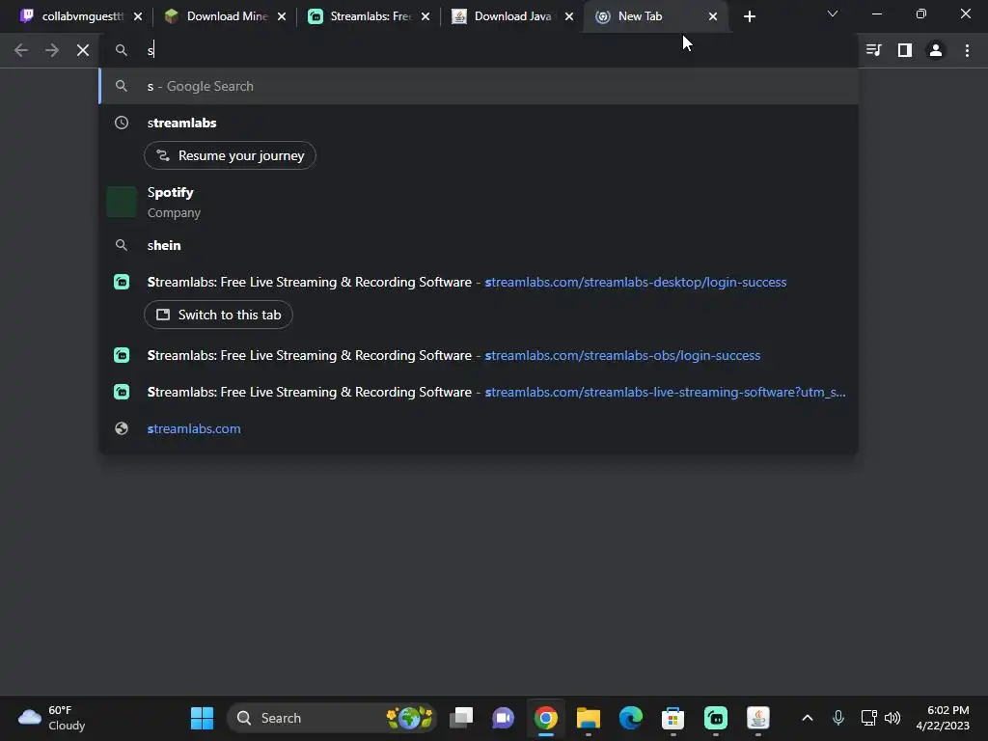Open the Windows Start menu
Viewport: 988px width, 741px height.
point(203,718)
